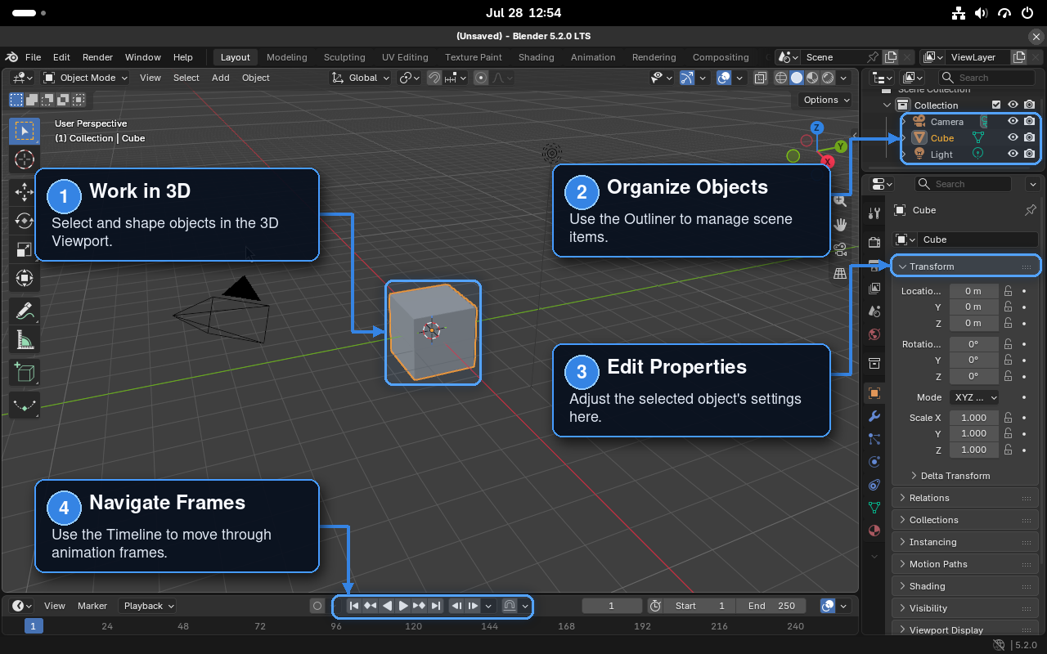Select the 3D Cursor tool

pyautogui.click(x=25, y=159)
